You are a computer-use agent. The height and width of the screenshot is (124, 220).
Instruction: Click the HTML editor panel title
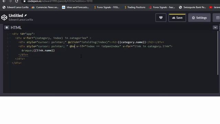coord(16,28)
